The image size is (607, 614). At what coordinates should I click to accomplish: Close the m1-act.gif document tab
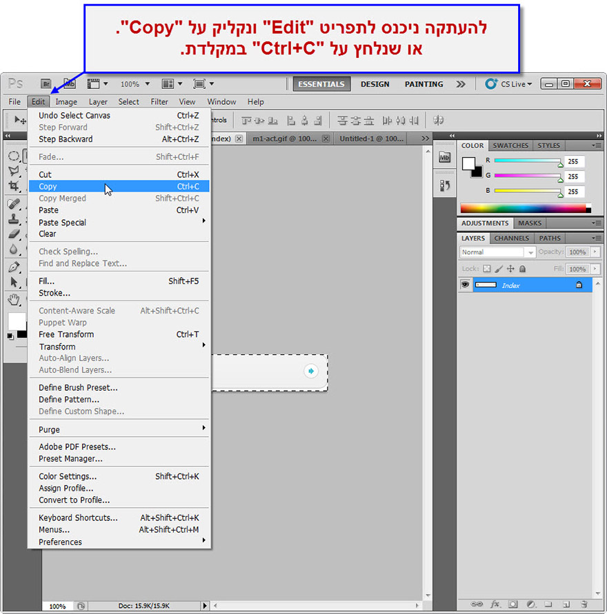click(326, 139)
